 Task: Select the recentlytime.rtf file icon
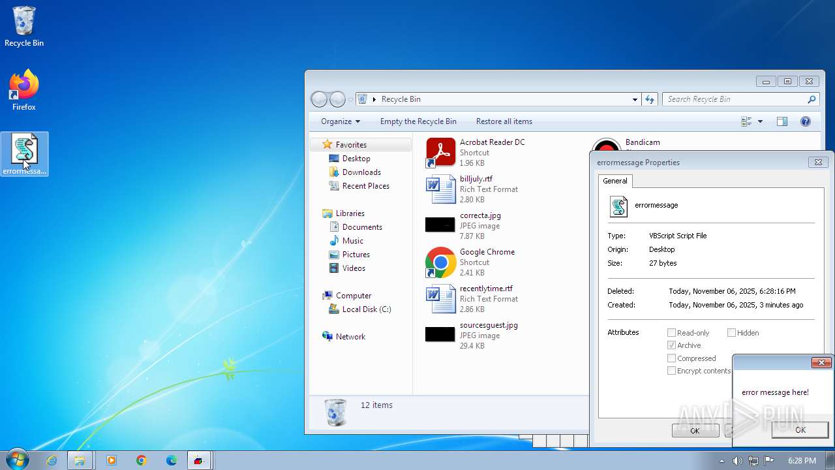(x=441, y=299)
